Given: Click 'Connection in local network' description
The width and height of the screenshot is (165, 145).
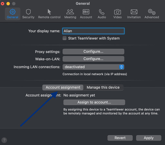Looking at the screenshot, I should pyautogui.click(x=95, y=74).
